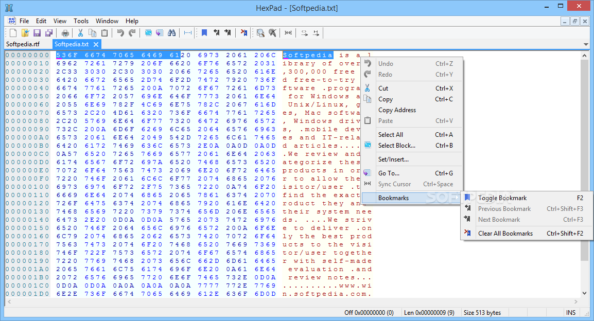The width and height of the screenshot is (594, 321).
Task: Create a new file from the toolbar
Action: (x=13, y=33)
